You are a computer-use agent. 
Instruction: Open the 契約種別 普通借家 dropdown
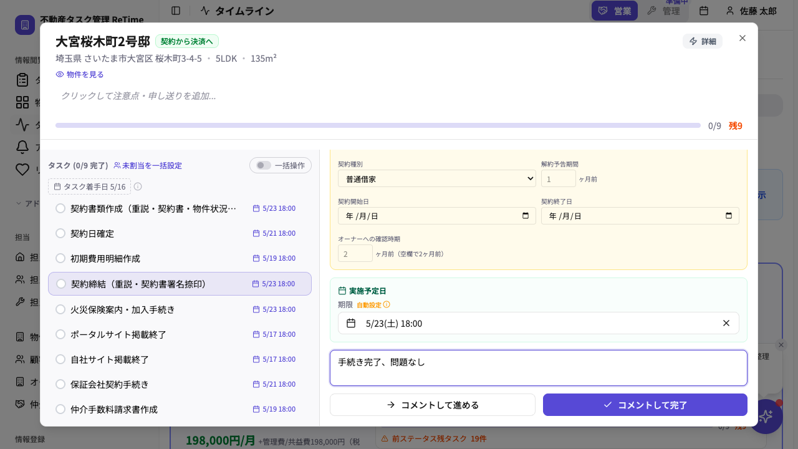pyautogui.click(x=437, y=178)
